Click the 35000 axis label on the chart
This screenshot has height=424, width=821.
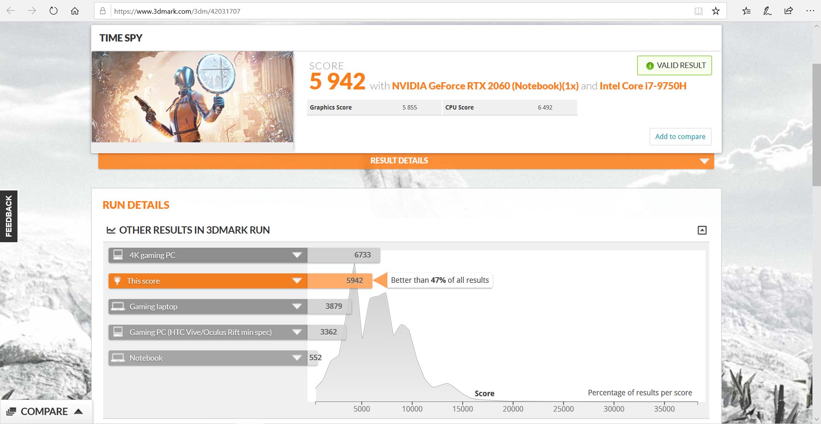coord(664,409)
